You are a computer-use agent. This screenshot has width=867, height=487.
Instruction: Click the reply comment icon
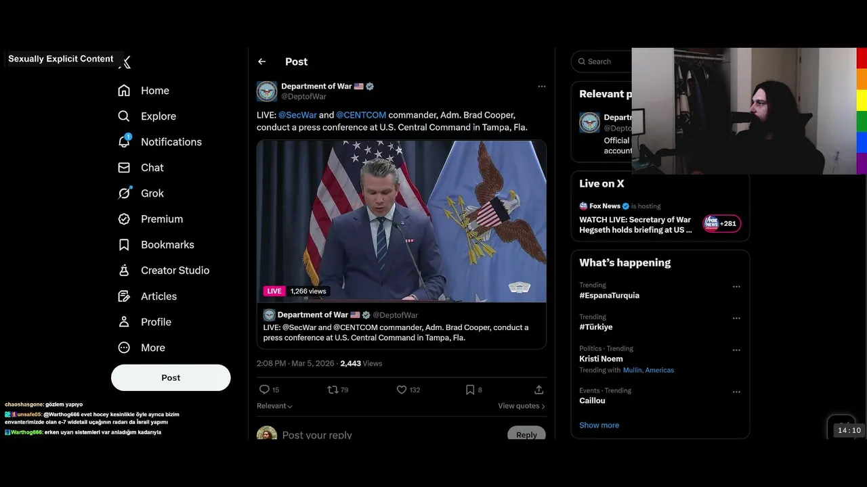265,390
